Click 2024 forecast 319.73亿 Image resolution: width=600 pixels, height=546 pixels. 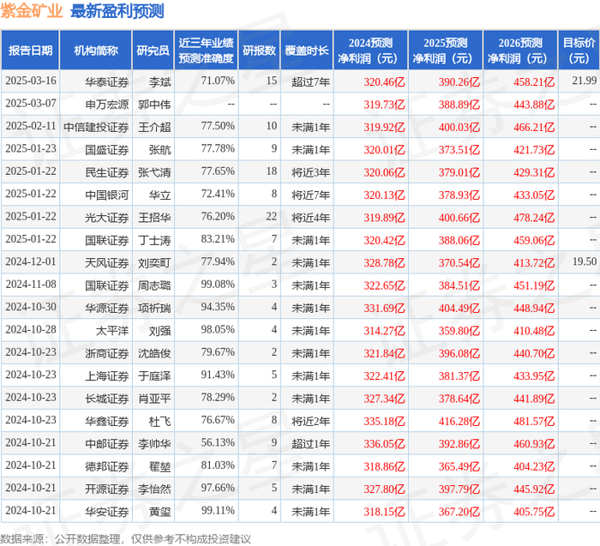click(x=384, y=105)
